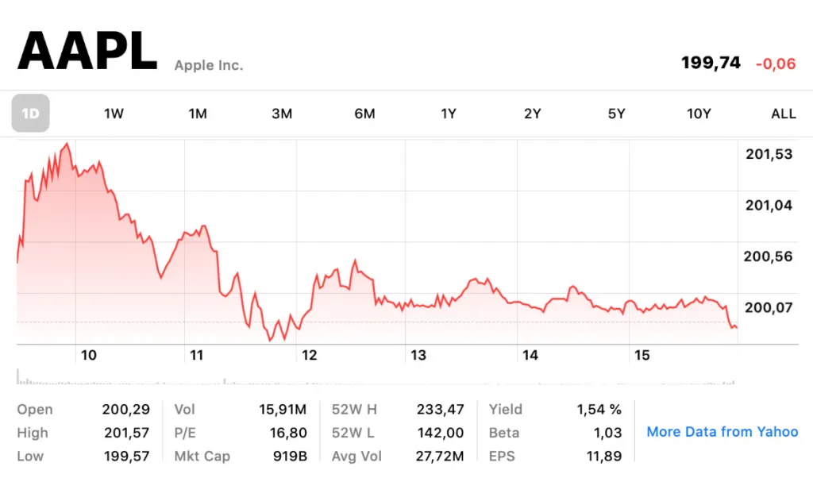Click the AAPL ticker heading

point(87,52)
